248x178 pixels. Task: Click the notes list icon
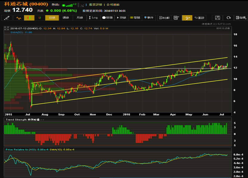pyautogui.click(x=176, y=18)
